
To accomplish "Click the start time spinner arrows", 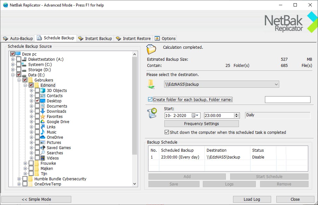I will coord(236,116).
